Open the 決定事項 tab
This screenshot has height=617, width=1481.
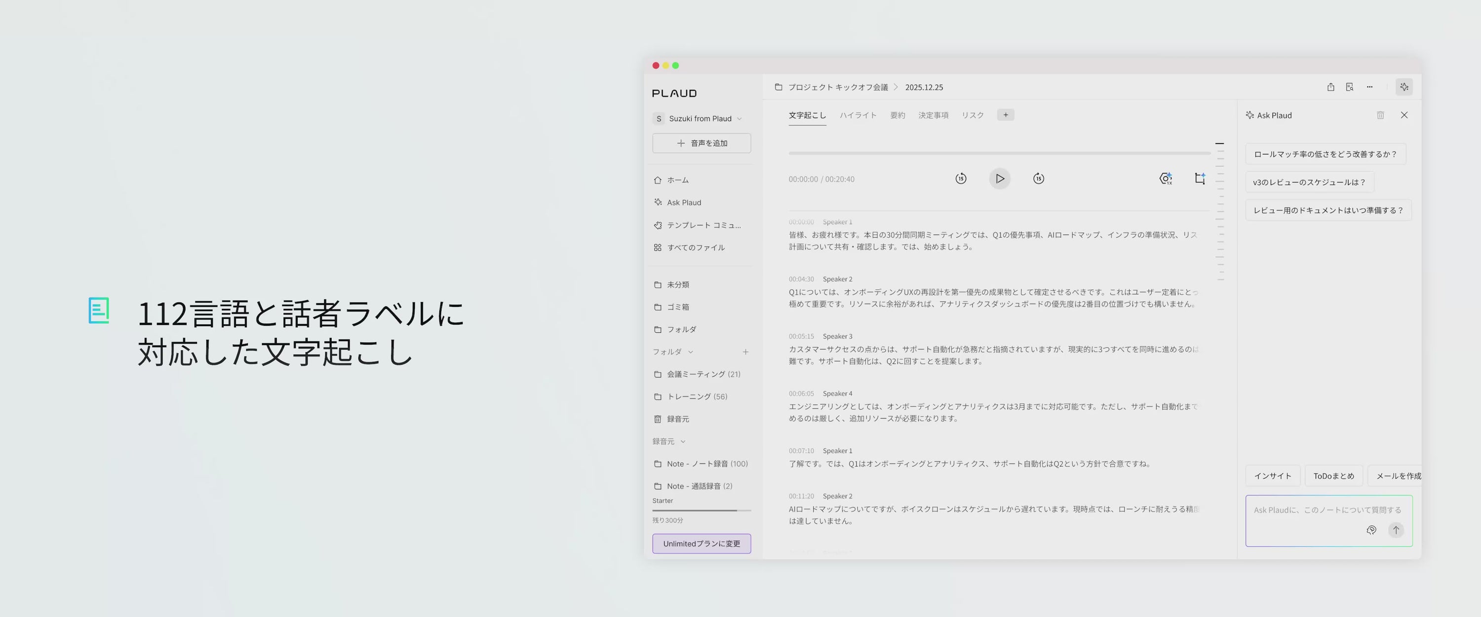[933, 116]
